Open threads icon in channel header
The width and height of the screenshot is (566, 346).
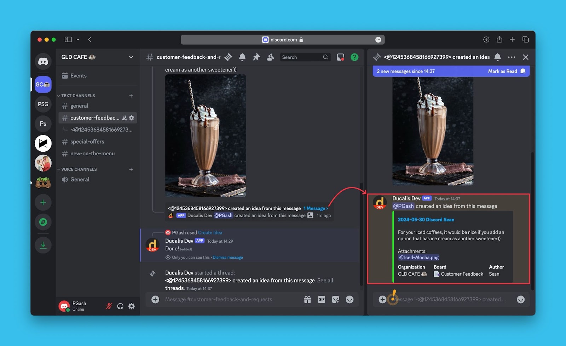click(x=229, y=57)
